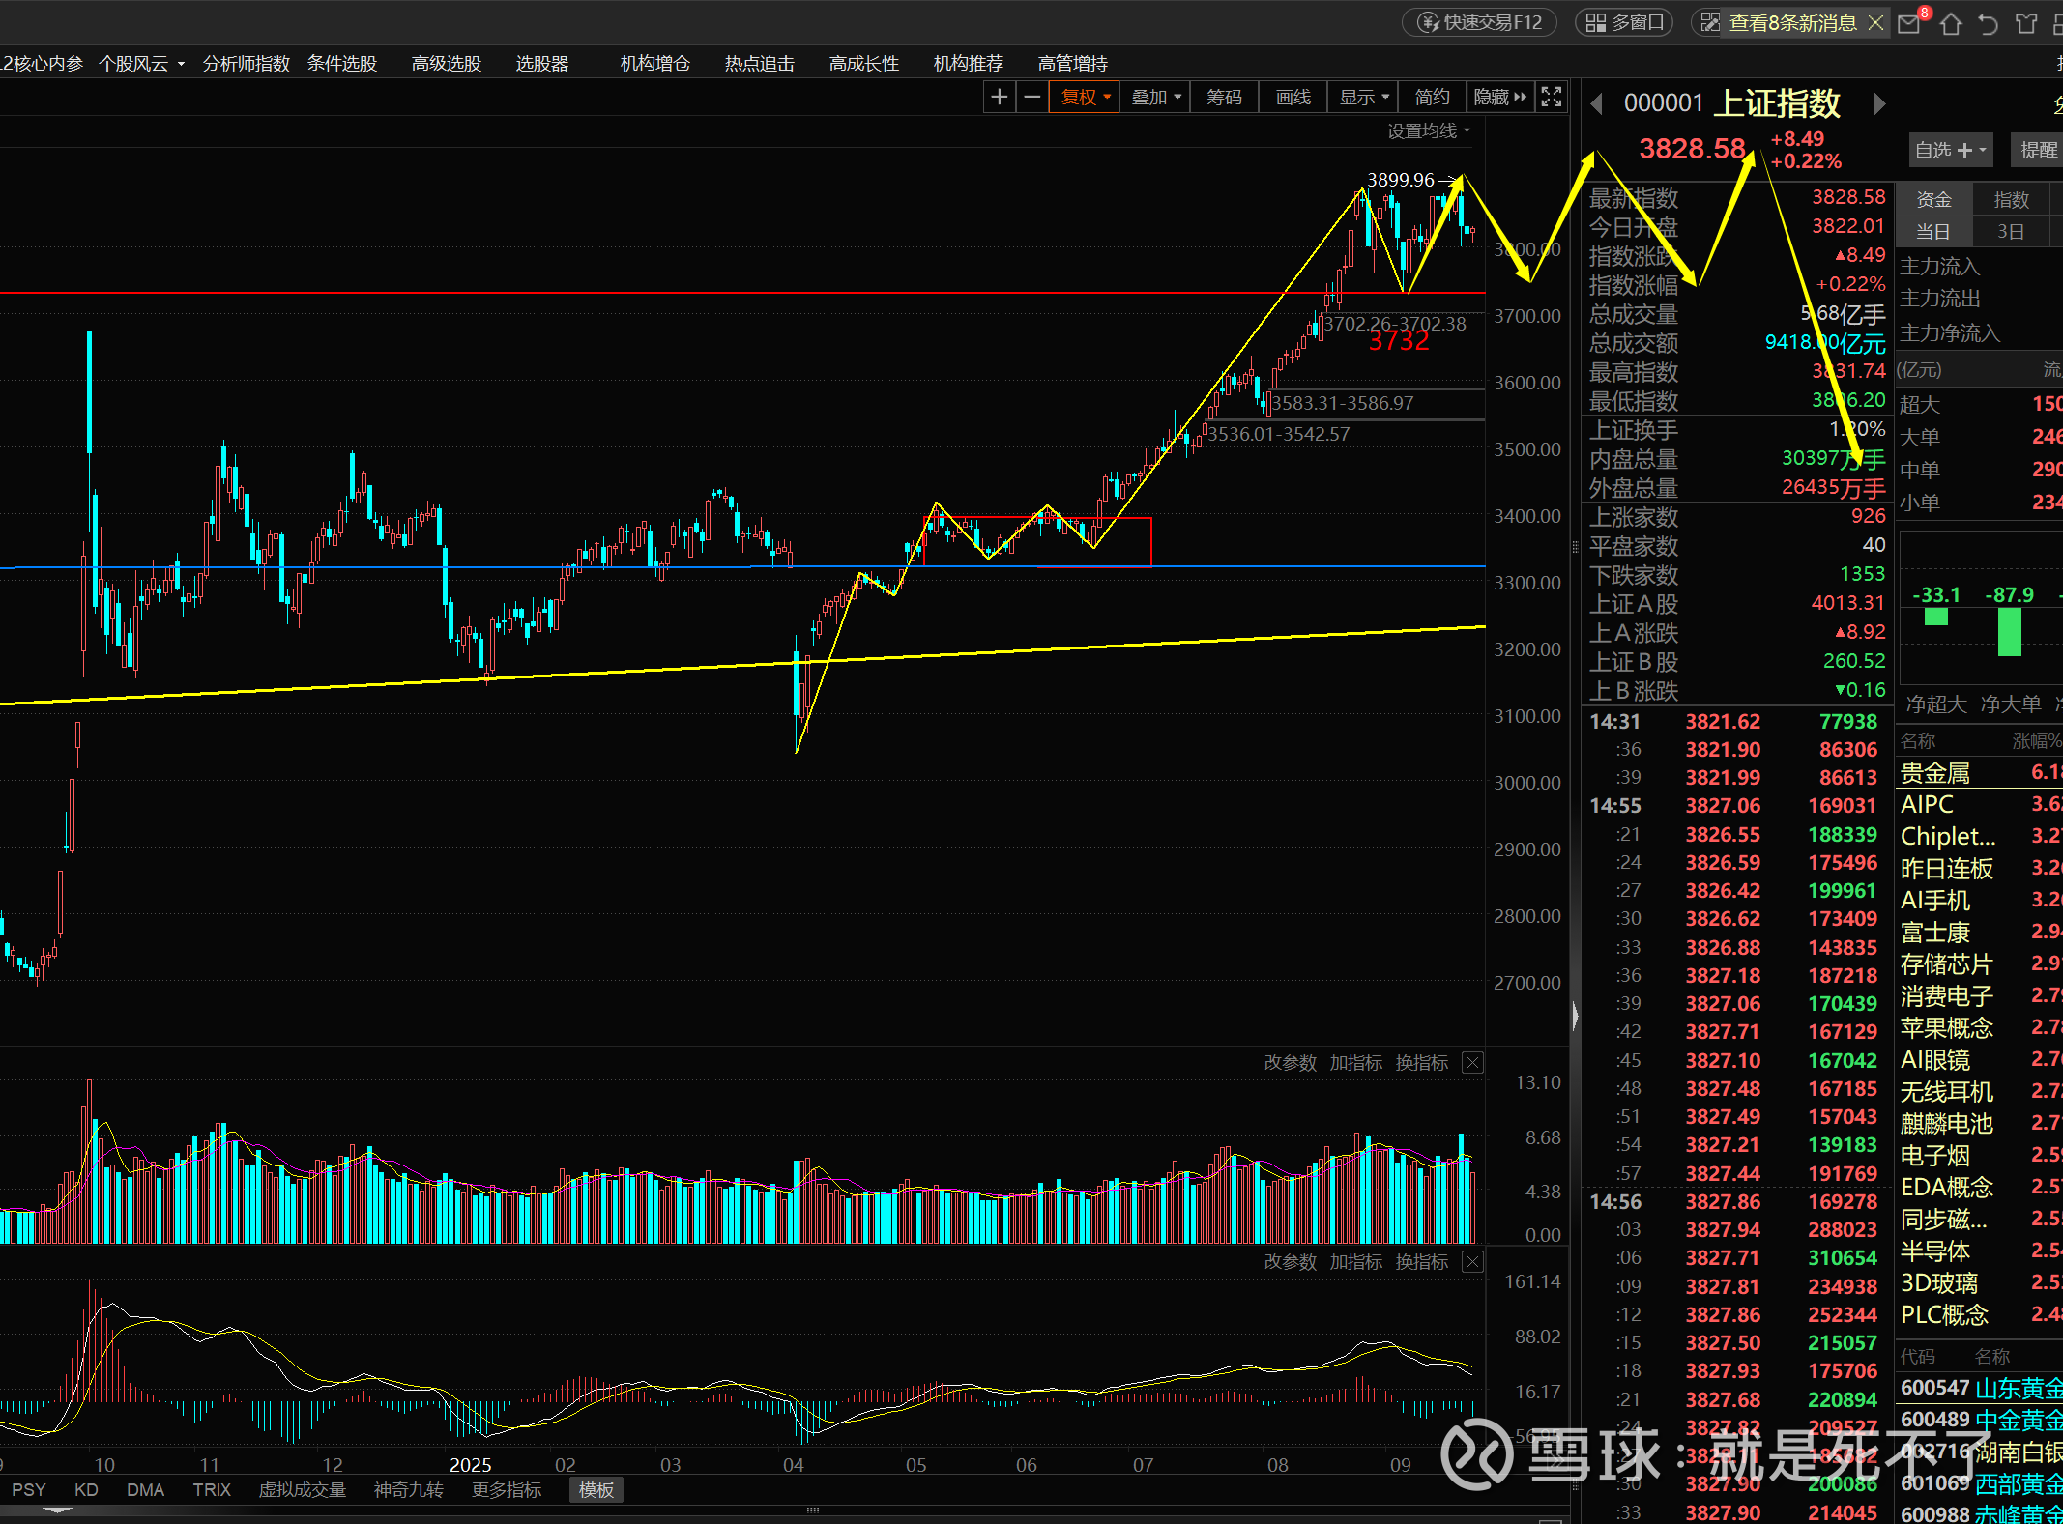
Task: Toggle 筹码 chip distribution display
Action: click(x=1224, y=97)
